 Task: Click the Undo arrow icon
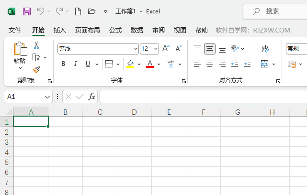pyautogui.click(x=41, y=11)
